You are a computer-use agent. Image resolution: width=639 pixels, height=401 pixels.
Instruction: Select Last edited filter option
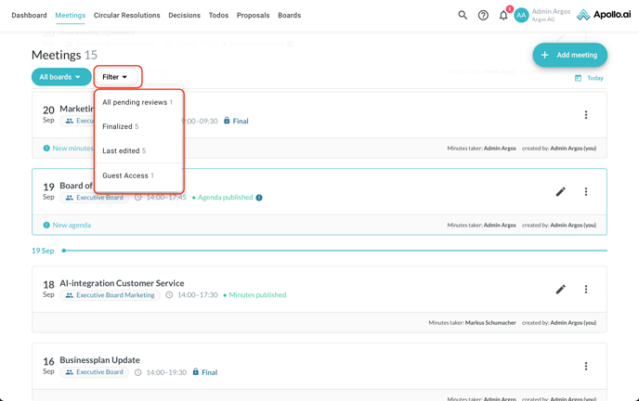click(124, 150)
